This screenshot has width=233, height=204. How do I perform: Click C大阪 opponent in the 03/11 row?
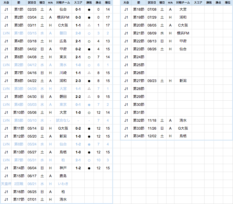63,25
